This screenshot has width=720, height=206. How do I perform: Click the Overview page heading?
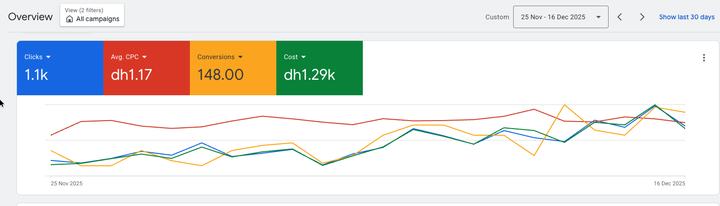tap(31, 17)
